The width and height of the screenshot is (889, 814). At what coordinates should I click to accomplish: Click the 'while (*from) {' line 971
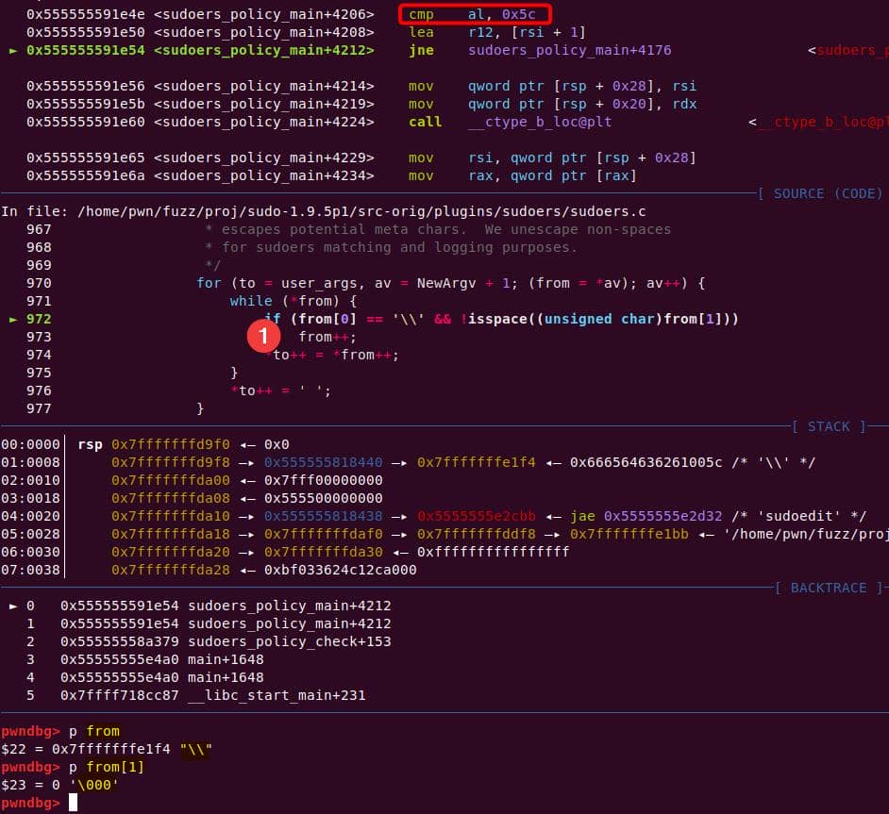coord(294,301)
